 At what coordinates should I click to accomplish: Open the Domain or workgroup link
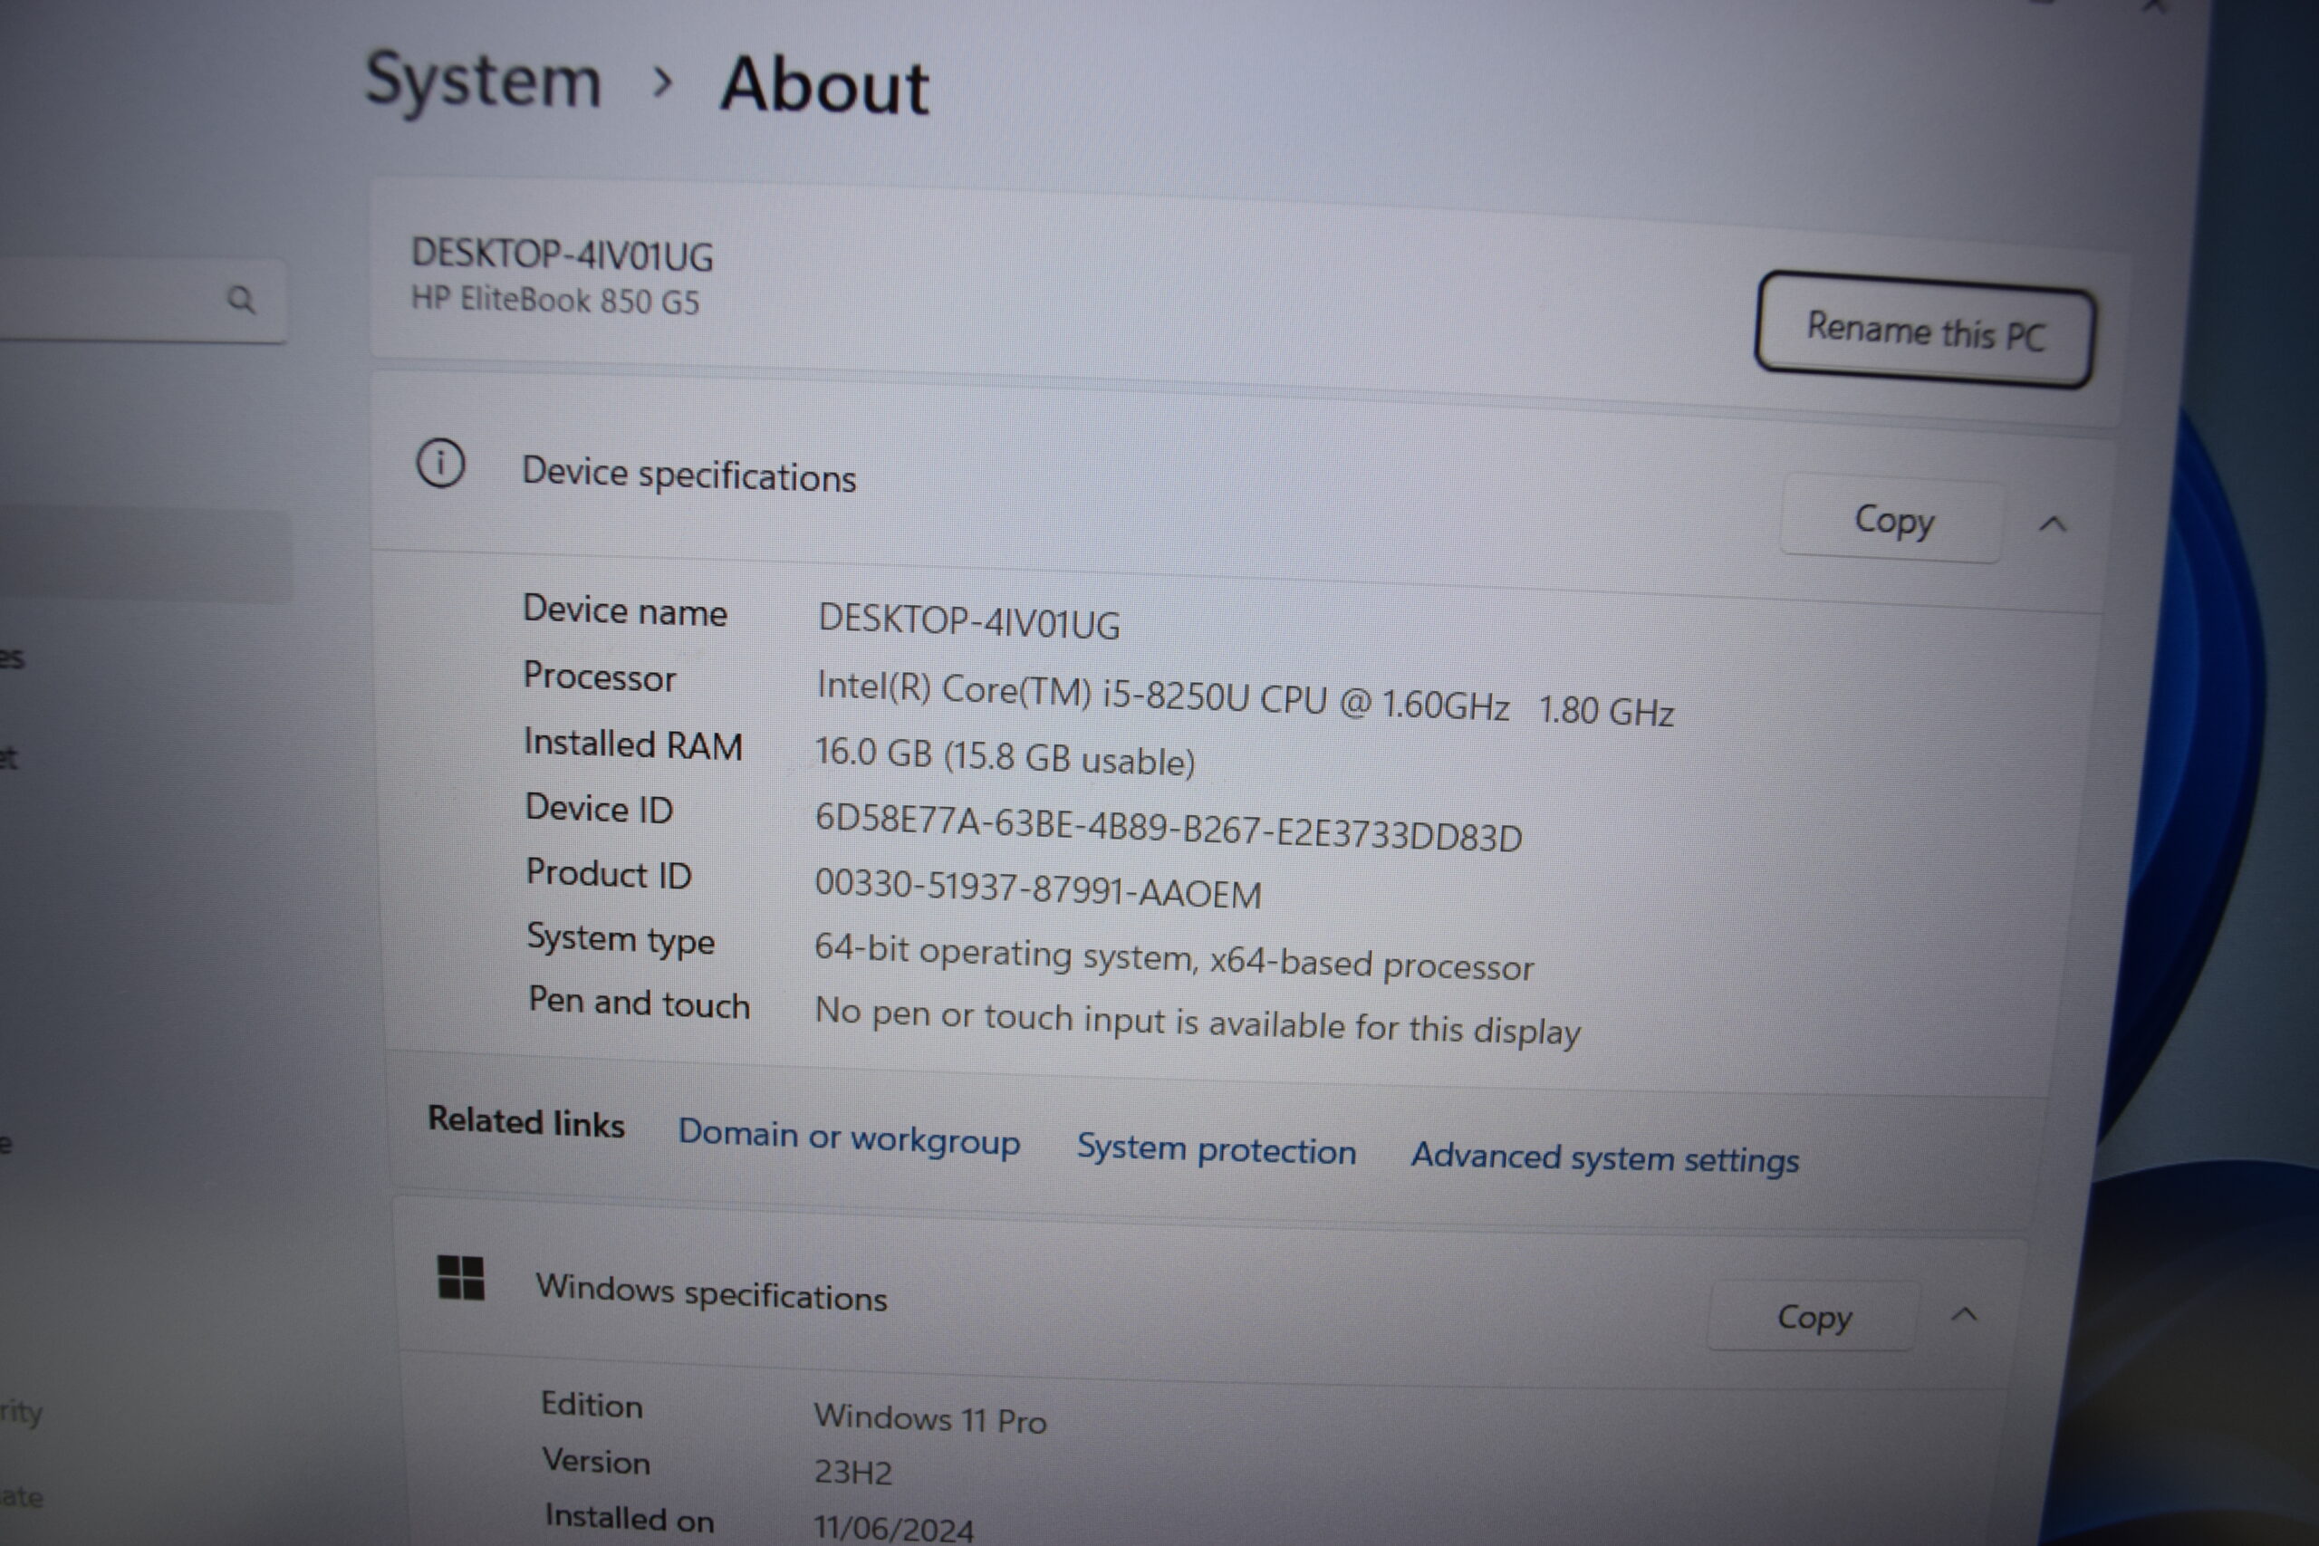tap(848, 1138)
